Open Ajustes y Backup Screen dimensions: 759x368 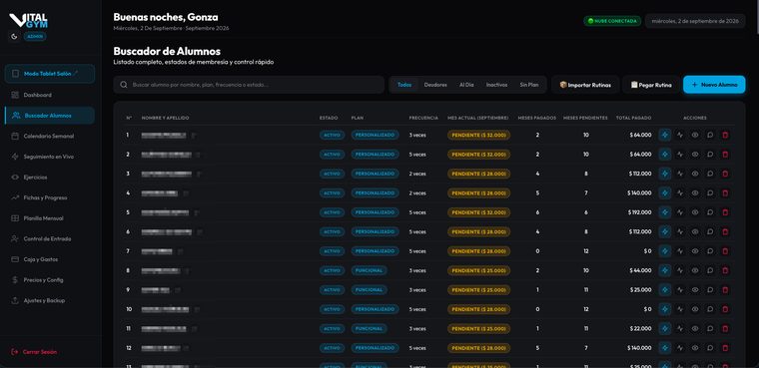(50, 301)
